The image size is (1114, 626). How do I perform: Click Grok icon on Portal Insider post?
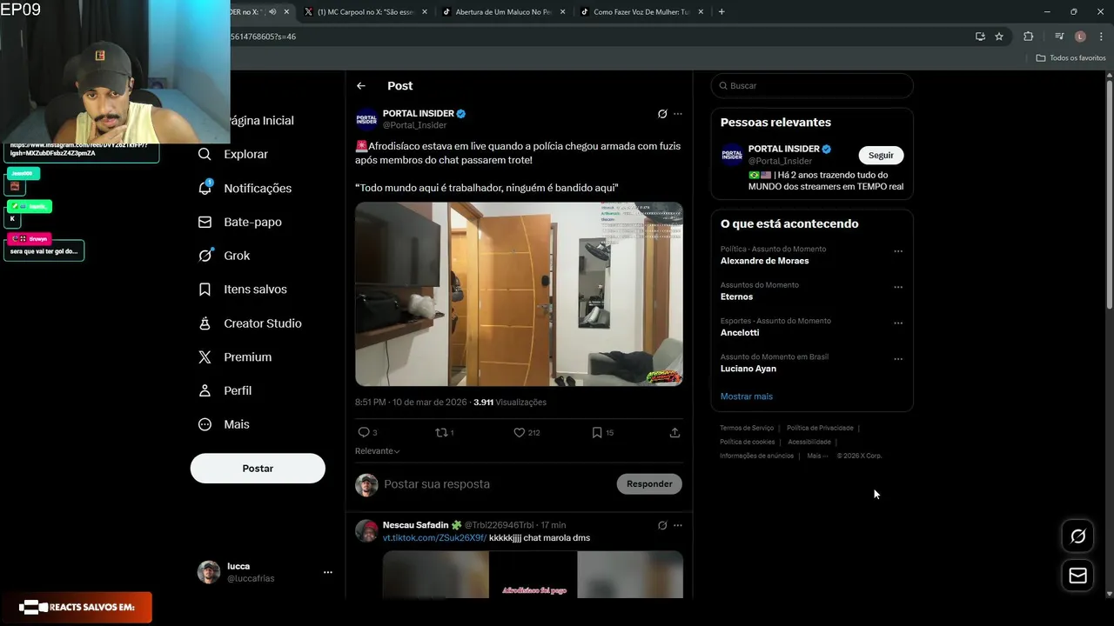tap(662, 114)
